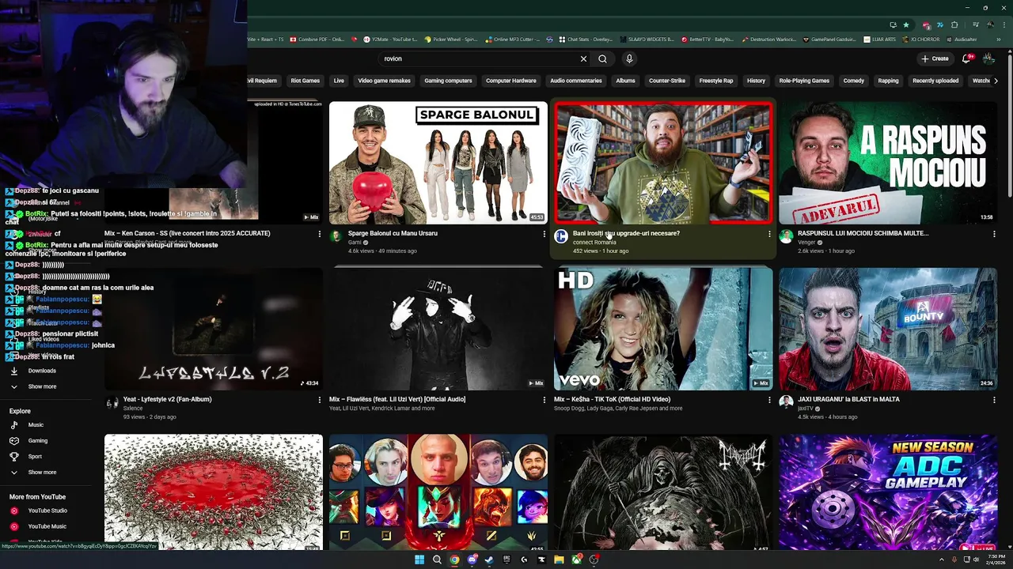
Task: Open Sport under Explore
Action: click(x=35, y=457)
